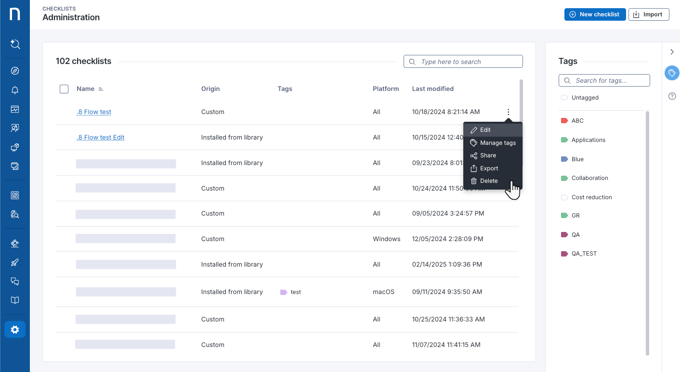This screenshot has width=680, height=372.
Task: Open the chat bubbles icon in sidebar
Action: 15,281
